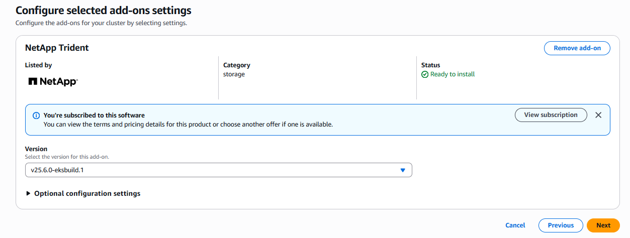Viewport: 630px width, 238px height.
Task: Click the NetApp Trident heading
Action: pyautogui.click(x=57, y=48)
